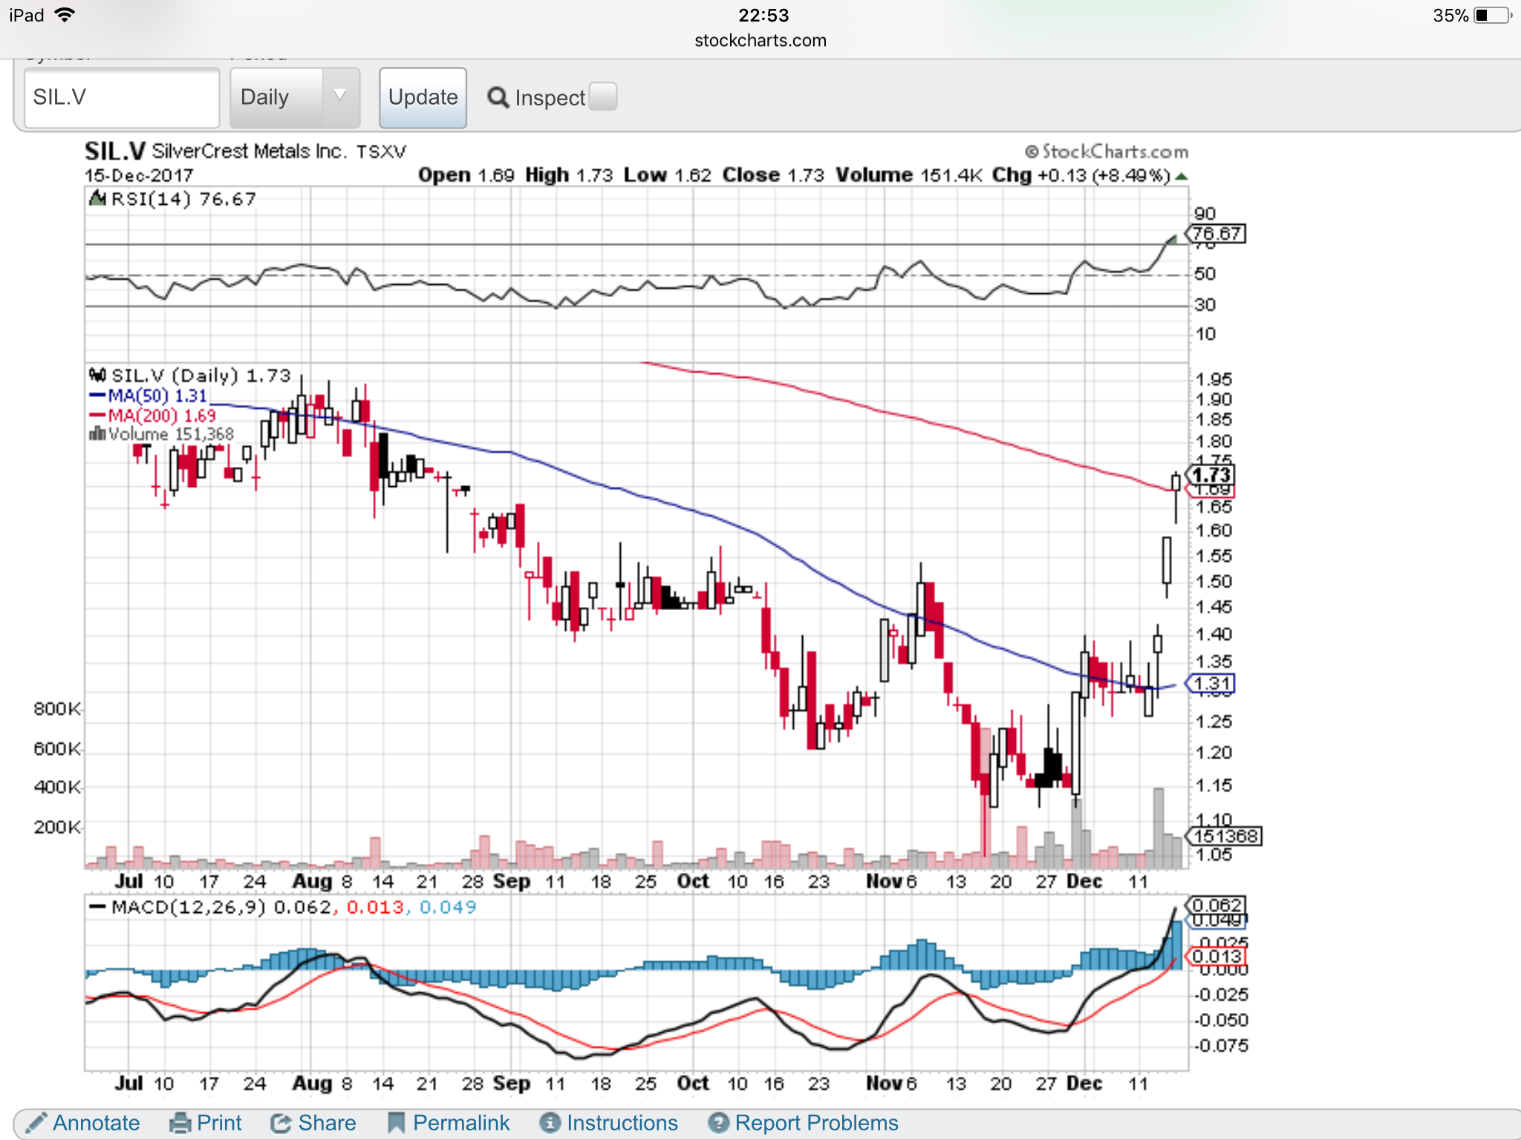
Task: Click the SIL.V symbol input field
Action: coord(122,97)
